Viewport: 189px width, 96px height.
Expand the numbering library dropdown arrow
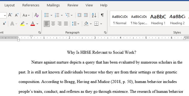point(62,15)
